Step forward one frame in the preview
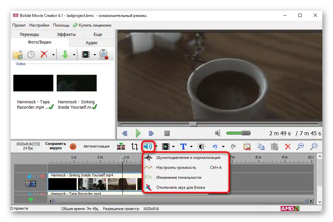Viewport: 333px width, 222px height. 151,133
